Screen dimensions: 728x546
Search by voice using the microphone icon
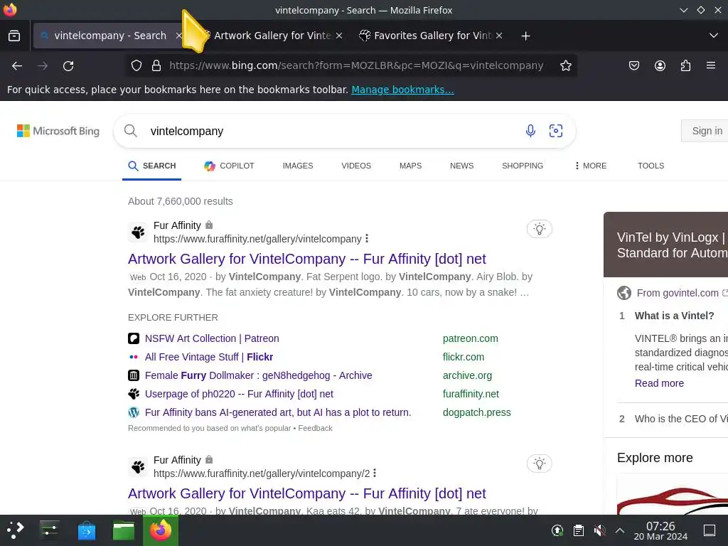pyautogui.click(x=530, y=131)
